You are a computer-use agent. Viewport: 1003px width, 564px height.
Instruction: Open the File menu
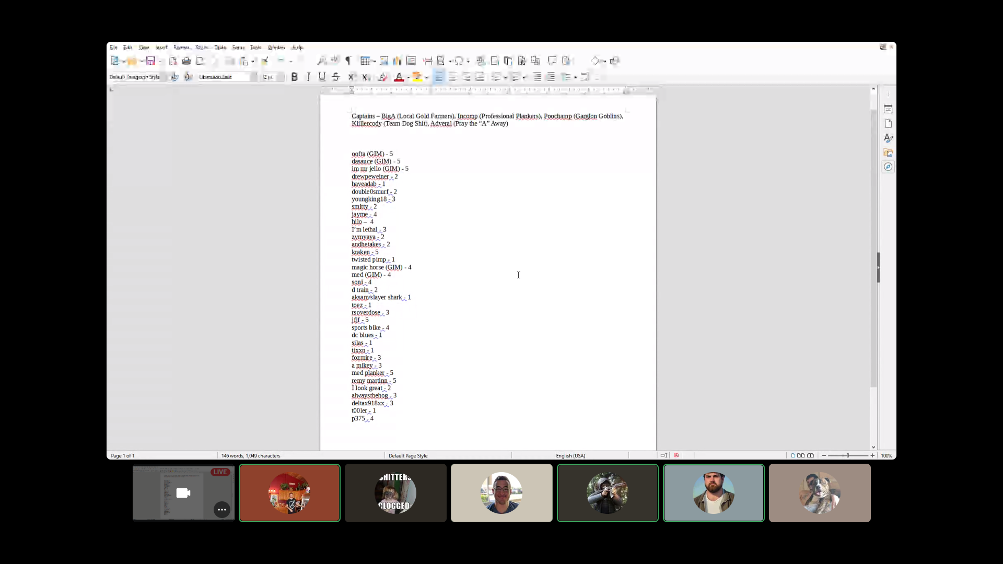(x=113, y=48)
